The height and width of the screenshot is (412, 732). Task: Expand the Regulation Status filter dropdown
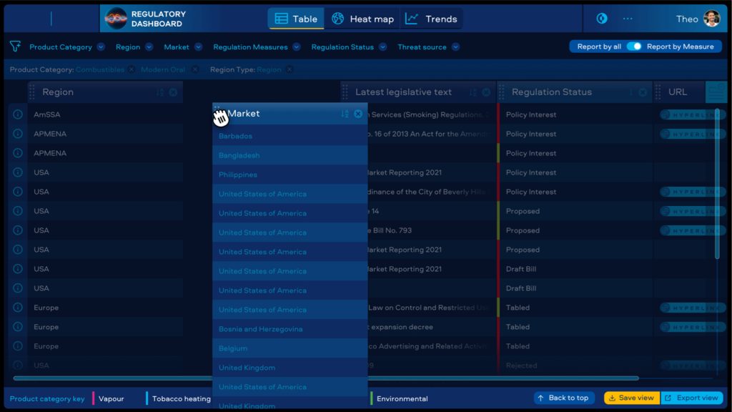(383, 46)
